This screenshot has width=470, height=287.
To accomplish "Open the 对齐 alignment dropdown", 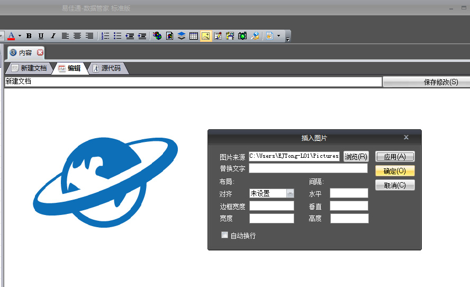I will 290,193.
